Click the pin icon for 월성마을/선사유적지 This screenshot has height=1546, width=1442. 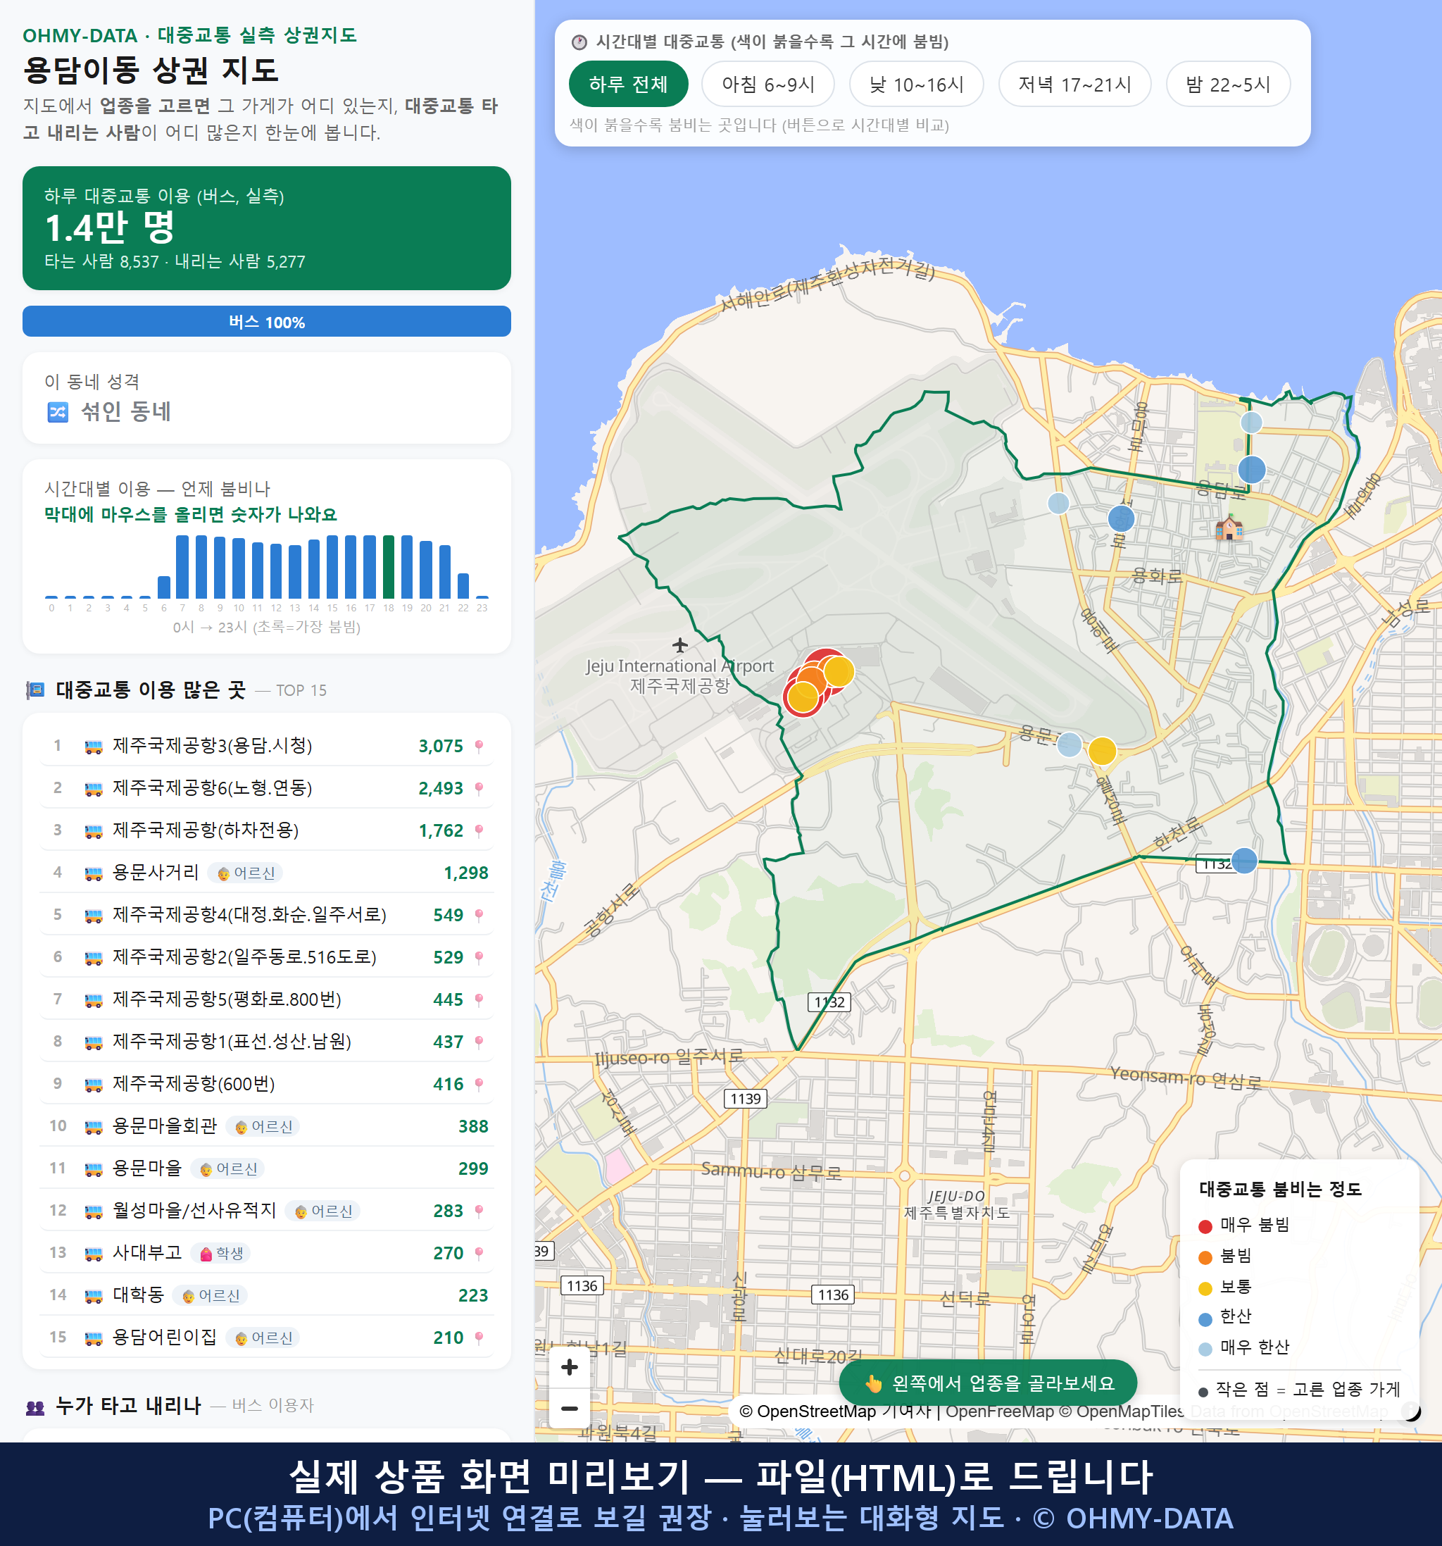point(479,1211)
